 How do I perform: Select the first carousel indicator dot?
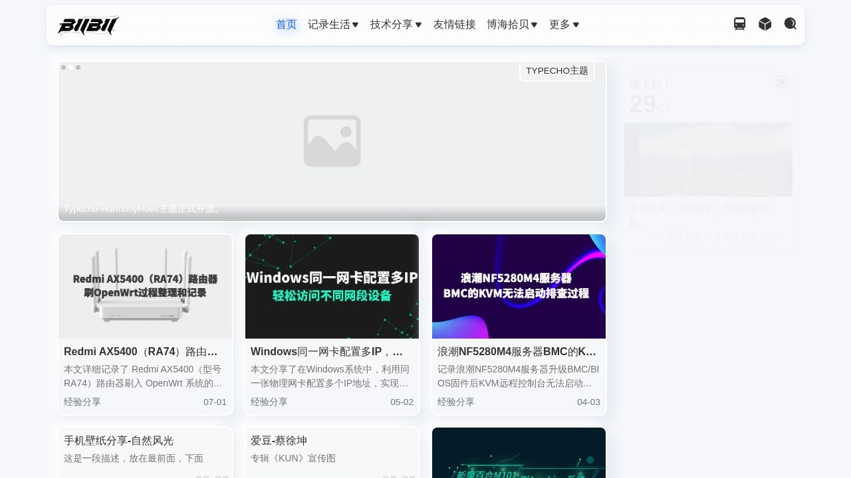pos(64,68)
